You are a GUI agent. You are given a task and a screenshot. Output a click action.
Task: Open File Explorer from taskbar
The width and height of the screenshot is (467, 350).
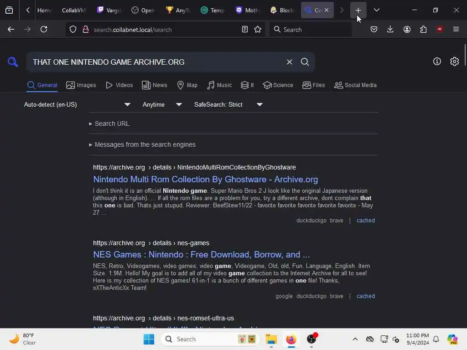271,339
